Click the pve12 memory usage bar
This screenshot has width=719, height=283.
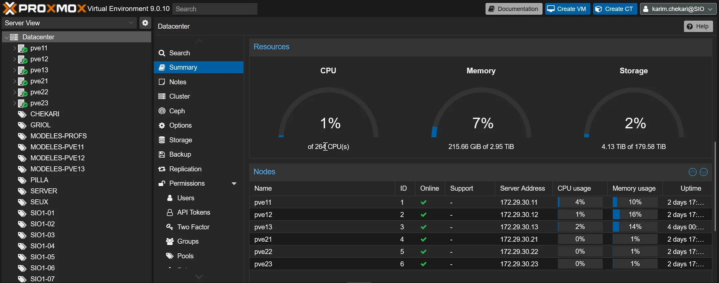[635, 215]
